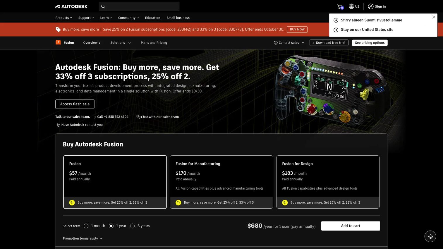The height and width of the screenshot is (249, 443).
Task: Click yellow discount tag in Fusion for Manufacturing card
Action: [x=178, y=202]
